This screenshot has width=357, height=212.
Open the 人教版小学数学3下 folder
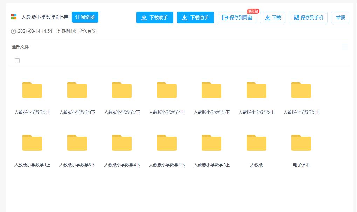click(x=77, y=90)
